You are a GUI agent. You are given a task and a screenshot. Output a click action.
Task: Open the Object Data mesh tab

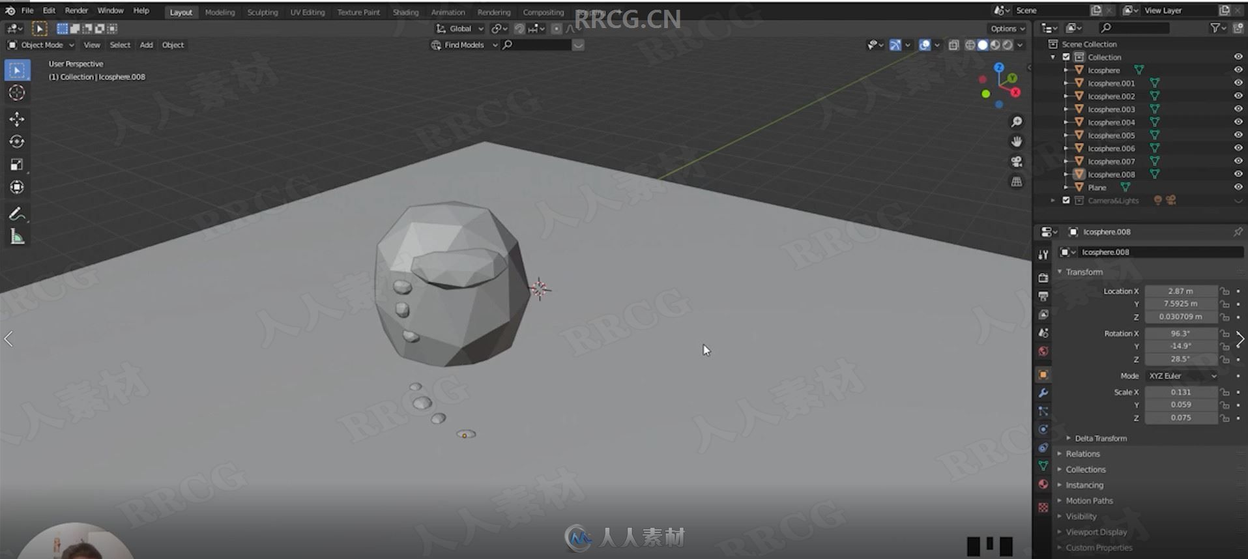tap(1043, 466)
